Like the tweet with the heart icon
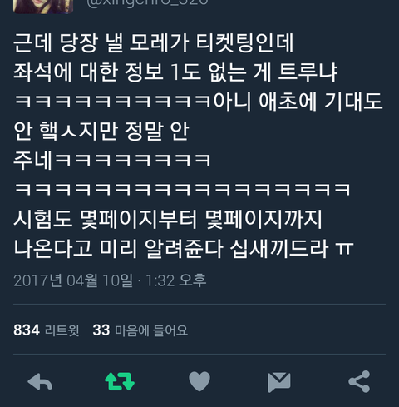Viewport: 399px width, 407px height. [199, 381]
